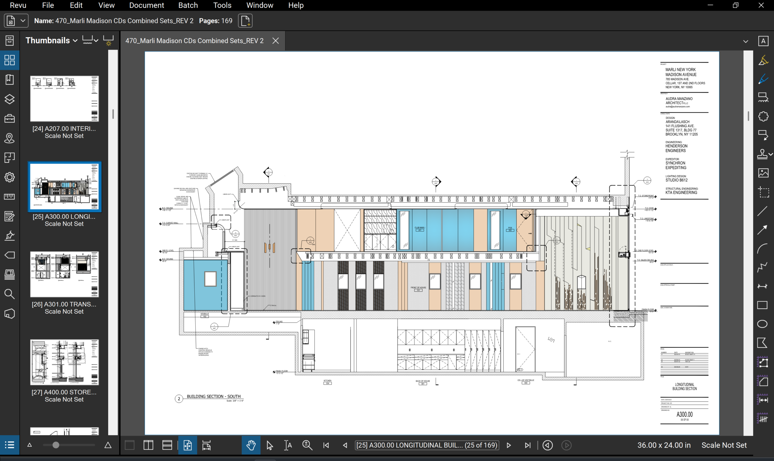The width and height of the screenshot is (774, 461).
Task: Open the panel list toggle button
Action: coord(10,445)
